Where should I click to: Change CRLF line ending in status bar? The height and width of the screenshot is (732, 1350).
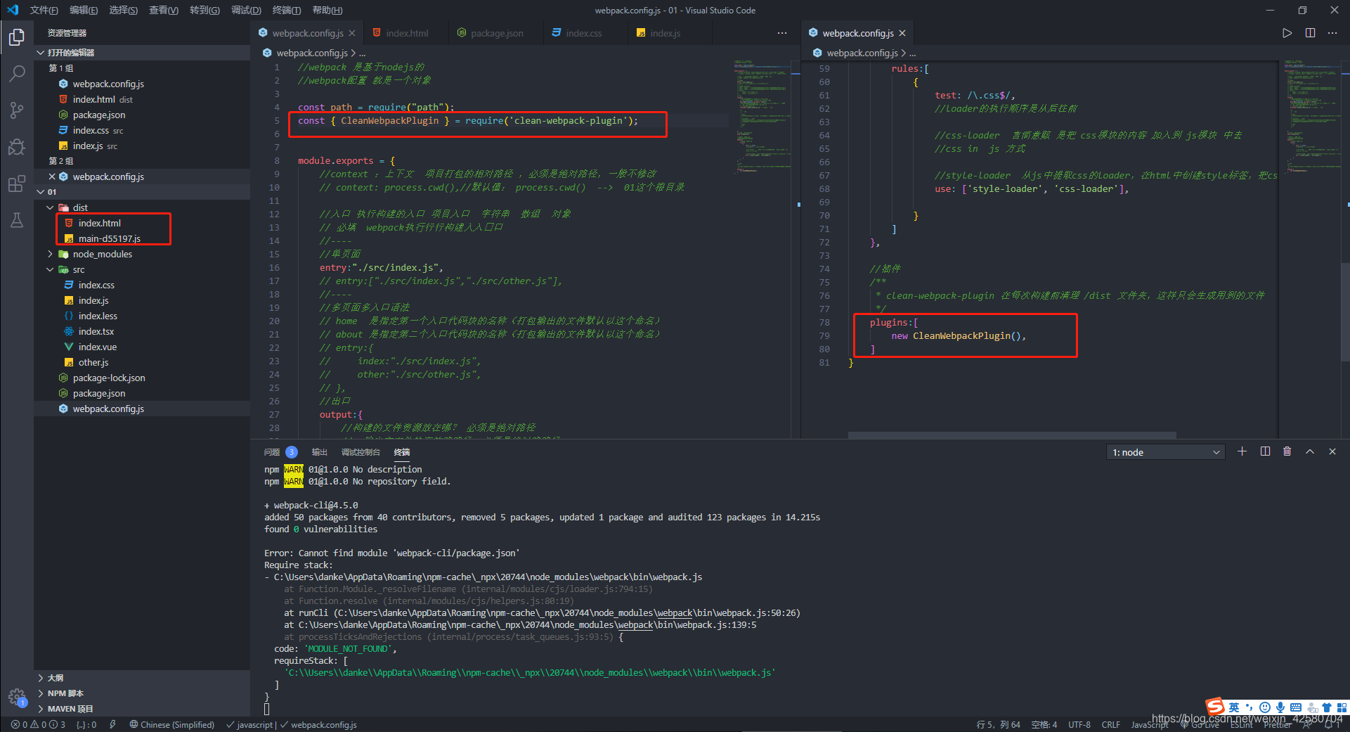pos(1111,724)
